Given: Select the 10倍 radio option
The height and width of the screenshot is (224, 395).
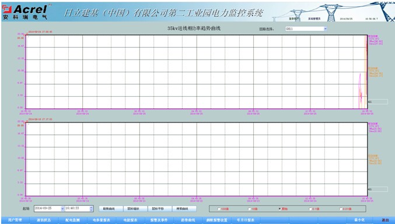Looking at the screenshot, I should click(249, 209).
